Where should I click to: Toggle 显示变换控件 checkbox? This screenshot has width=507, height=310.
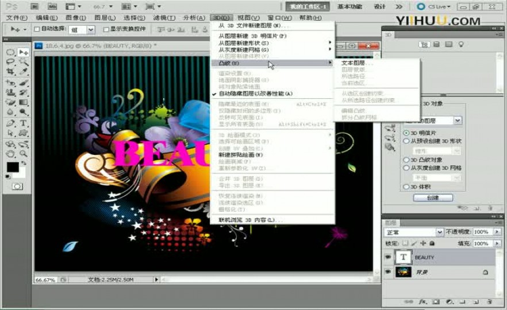pos(106,29)
